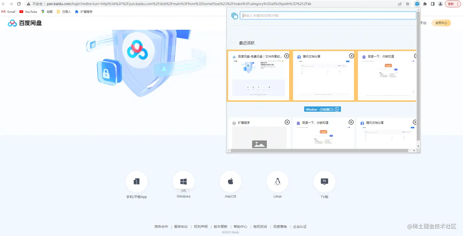Click the Window - (当前窗口) label
The width and height of the screenshot is (463, 236).
pos(319,109)
